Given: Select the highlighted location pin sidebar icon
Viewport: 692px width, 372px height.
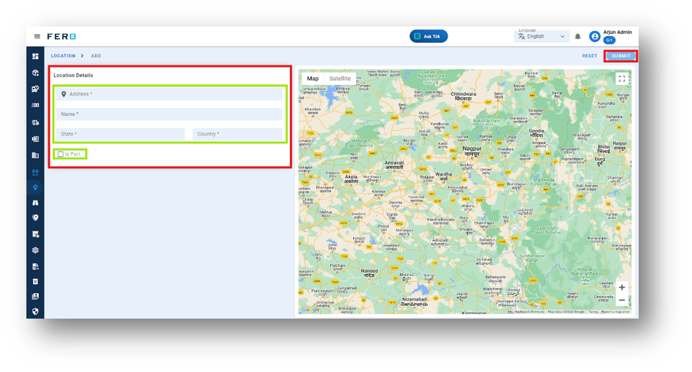Looking at the screenshot, I should [x=35, y=188].
